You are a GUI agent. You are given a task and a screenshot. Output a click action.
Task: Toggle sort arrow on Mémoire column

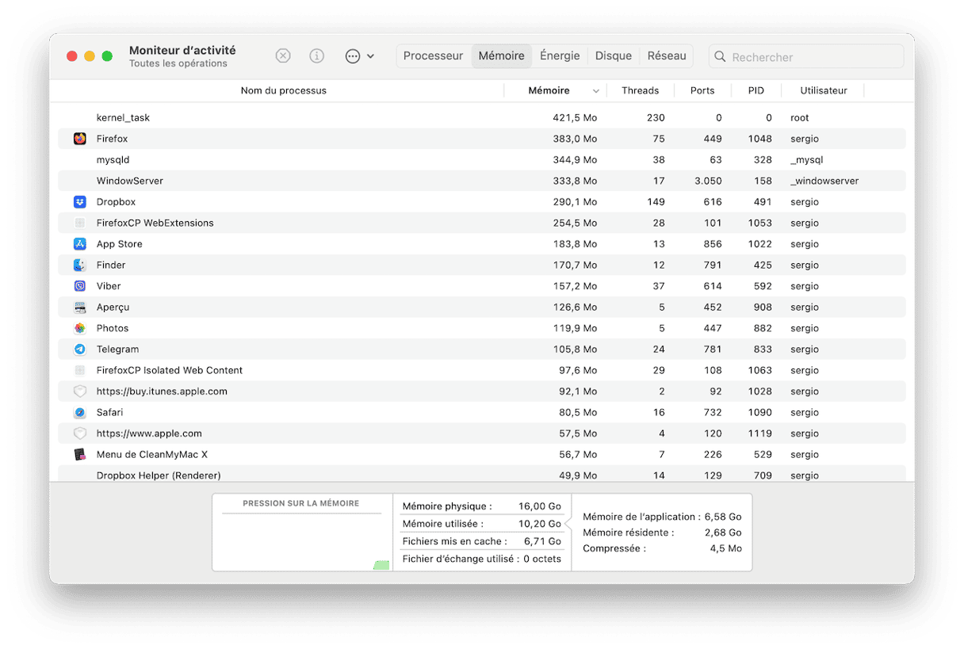coord(596,91)
